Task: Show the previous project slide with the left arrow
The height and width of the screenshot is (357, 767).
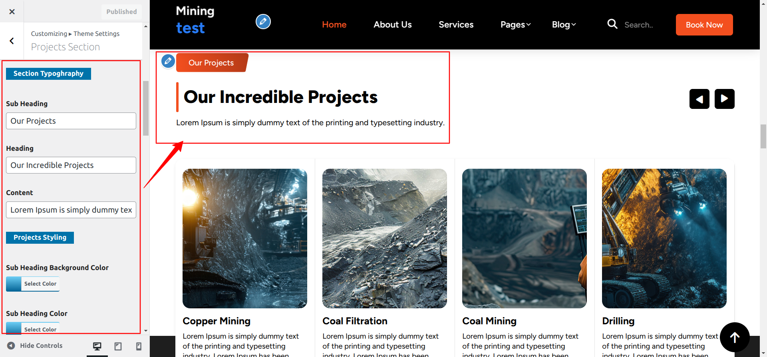Action: (x=699, y=99)
